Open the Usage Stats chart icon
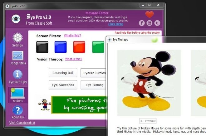206x136 pixels. [18, 56]
